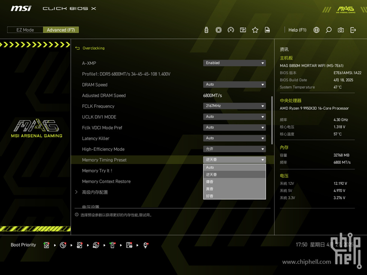Viewport: 367px width, 275px height.
Task: Click the monitor card icon beside the star
Action: (243, 30)
